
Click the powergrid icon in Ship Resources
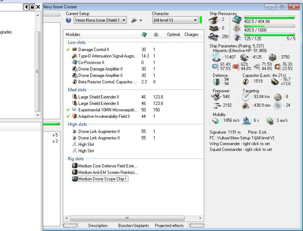pos(237,29)
